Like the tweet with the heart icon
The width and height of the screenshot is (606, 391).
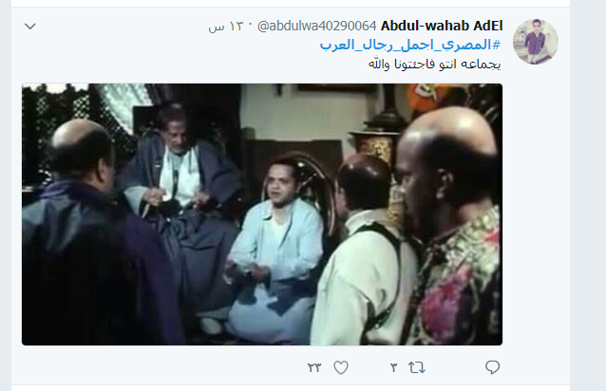coord(341,367)
